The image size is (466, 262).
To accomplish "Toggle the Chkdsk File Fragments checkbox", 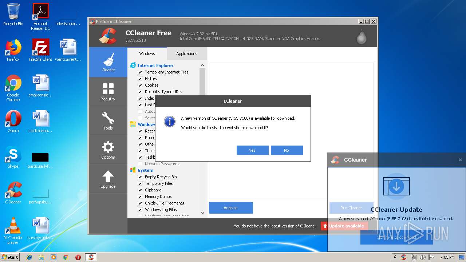I will tap(140, 203).
